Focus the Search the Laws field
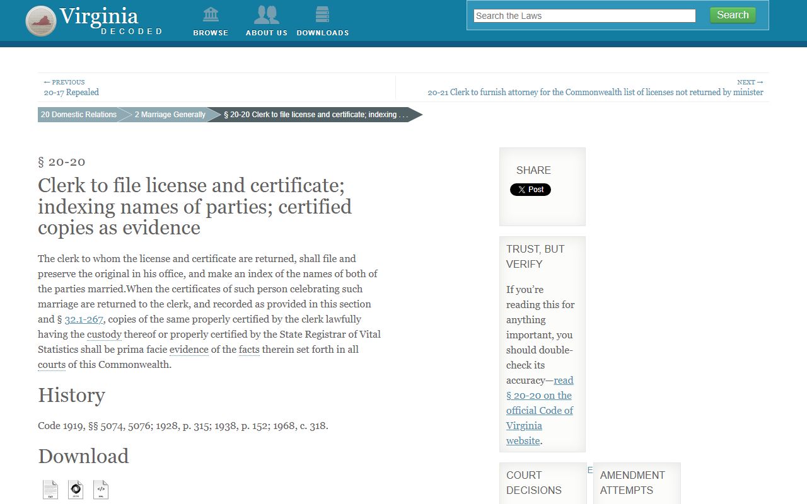Viewport: 807px width, 504px height. coord(584,16)
